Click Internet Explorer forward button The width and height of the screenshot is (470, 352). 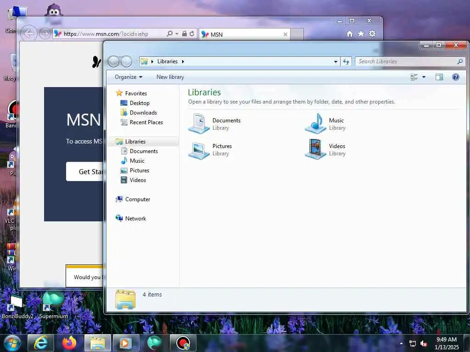coord(45,33)
